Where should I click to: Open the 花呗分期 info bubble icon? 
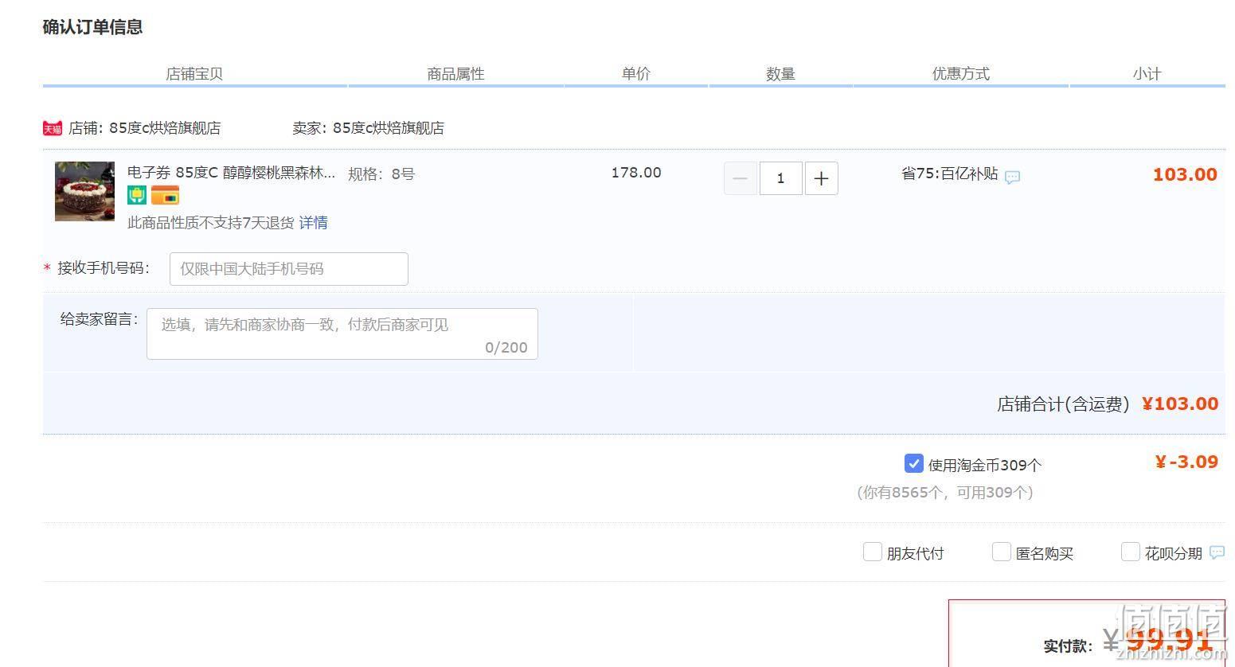1217,552
